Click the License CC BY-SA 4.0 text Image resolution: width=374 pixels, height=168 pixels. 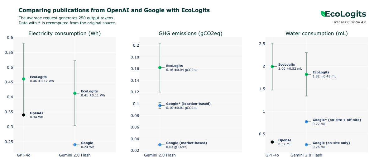(x=349, y=22)
